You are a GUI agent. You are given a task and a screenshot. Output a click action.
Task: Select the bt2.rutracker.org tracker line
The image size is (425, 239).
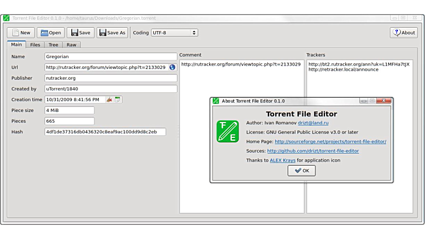pos(359,64)
